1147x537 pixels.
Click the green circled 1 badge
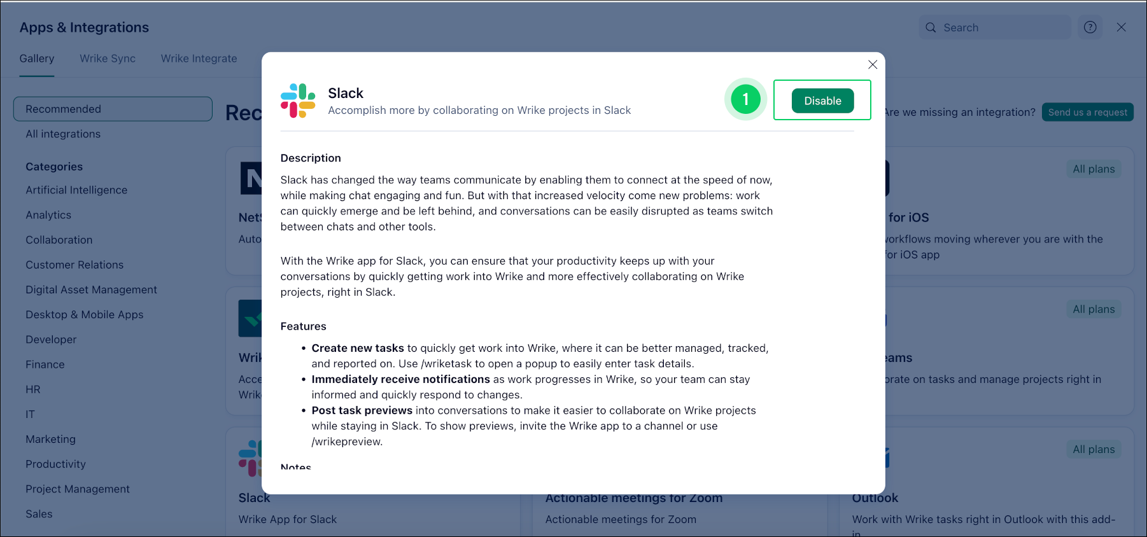coord(745,100)
